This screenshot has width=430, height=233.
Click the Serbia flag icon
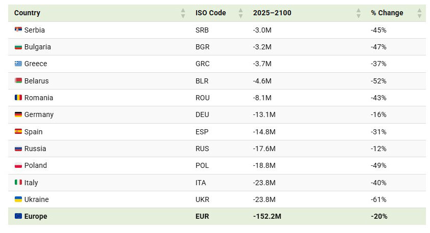18,30
